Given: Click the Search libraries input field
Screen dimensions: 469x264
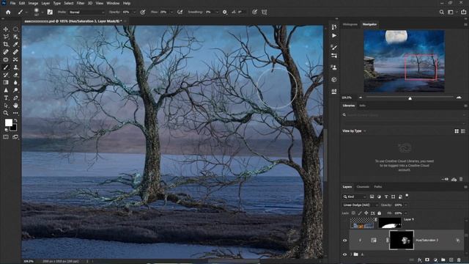Looking at the screenshot, I should [405, 115].
